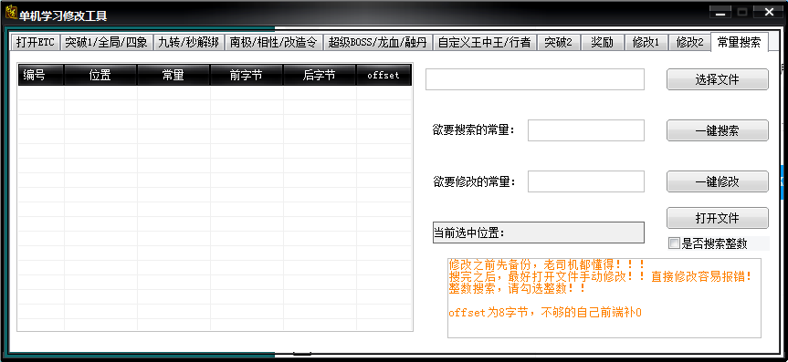Click the 欲要修改的常量 label
788x362 pixels.
tap(474, 181)
